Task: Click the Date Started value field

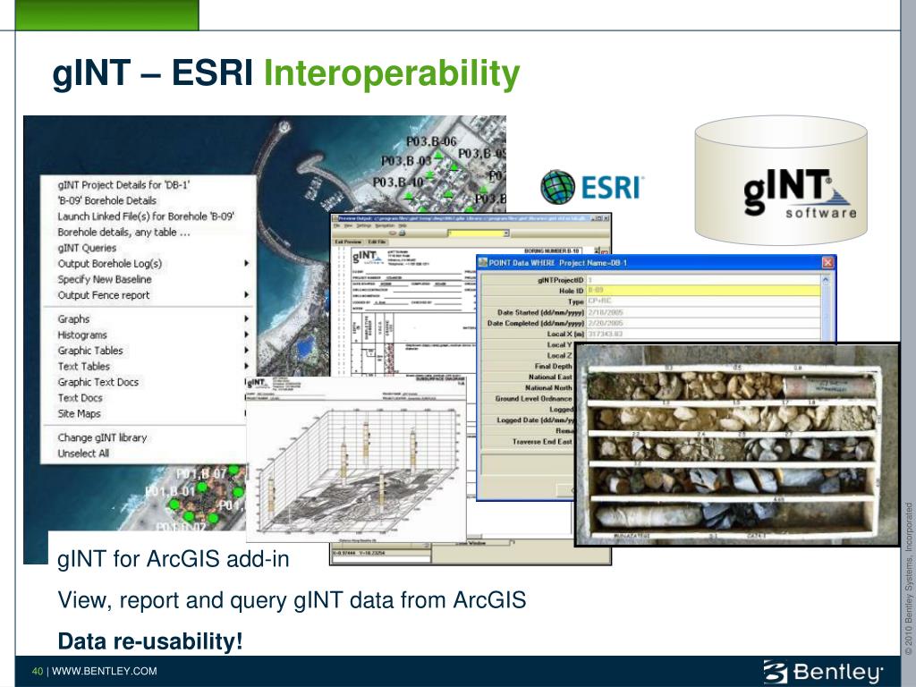Action: point(703,312)
